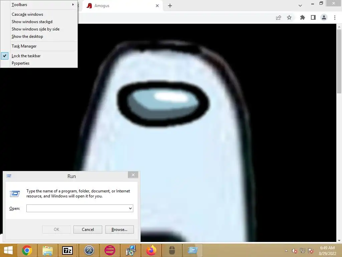Click the grayed OK button in Run
The width and height of the screenshot is (342, 257).
[x=56, y=230]
